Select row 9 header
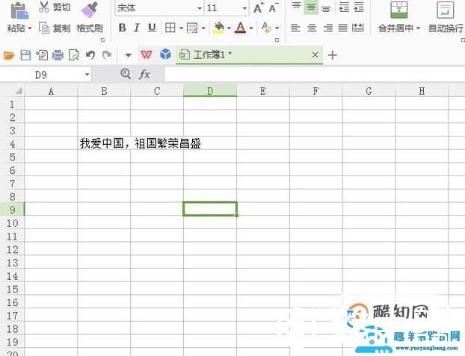 pos(12,210)
